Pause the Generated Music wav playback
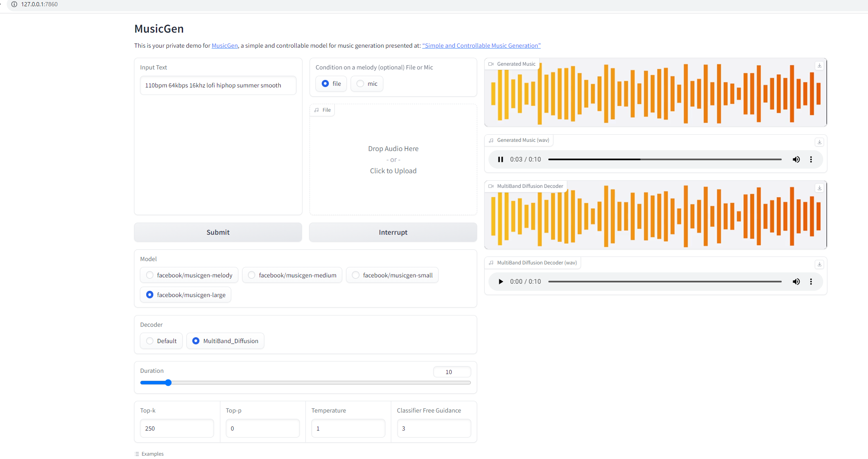Image resolution: width=868 pixels, height=459 pixels. coord(501,159)
